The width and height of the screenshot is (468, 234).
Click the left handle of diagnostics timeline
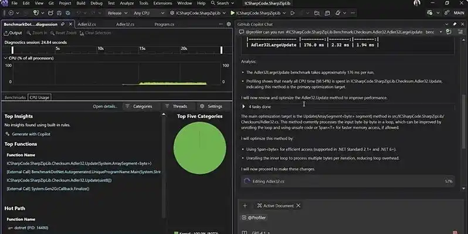coord(12,50)
